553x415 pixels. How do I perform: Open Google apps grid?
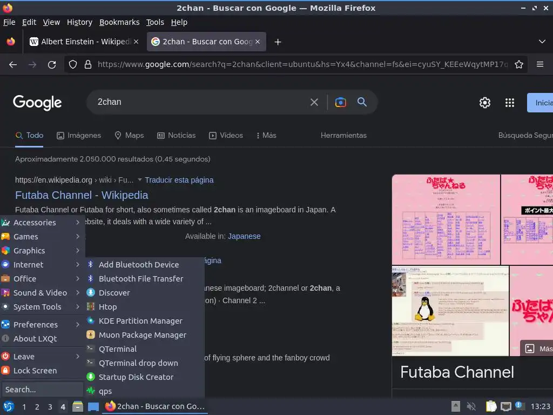point(510,103)
